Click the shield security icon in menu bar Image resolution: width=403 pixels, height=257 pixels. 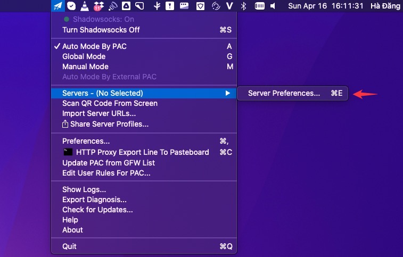click(x=200, y=6)
